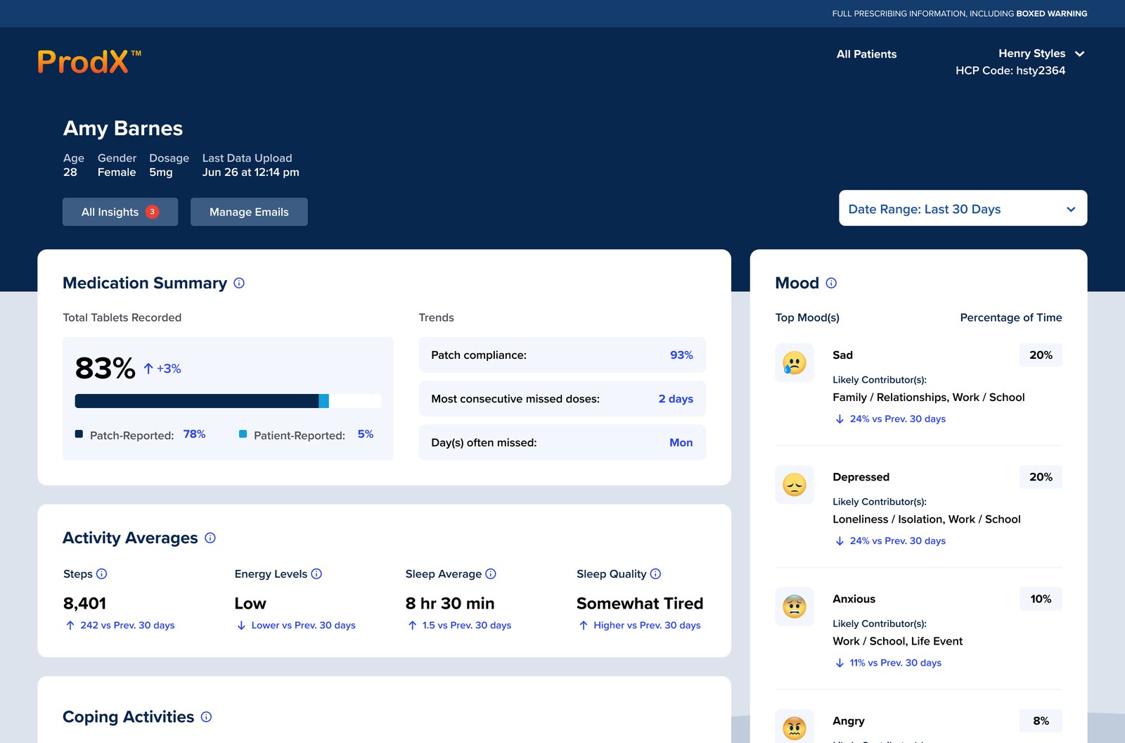Select Most consecutive missed doses row
The height and width of the screenshot is (743, 1125).
[x=562, y=399]
